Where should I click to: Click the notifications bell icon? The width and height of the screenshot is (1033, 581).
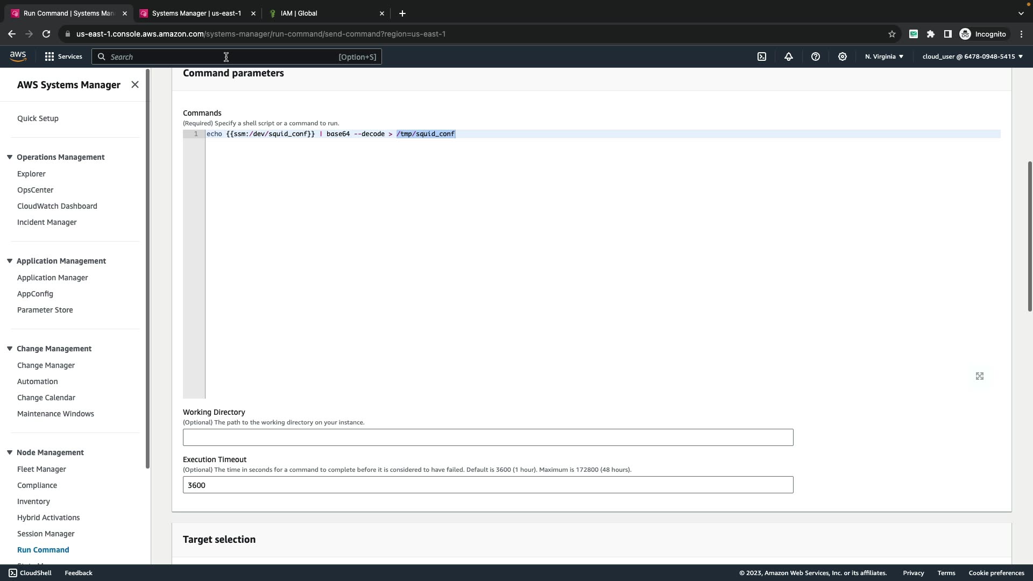coord(789,56)
